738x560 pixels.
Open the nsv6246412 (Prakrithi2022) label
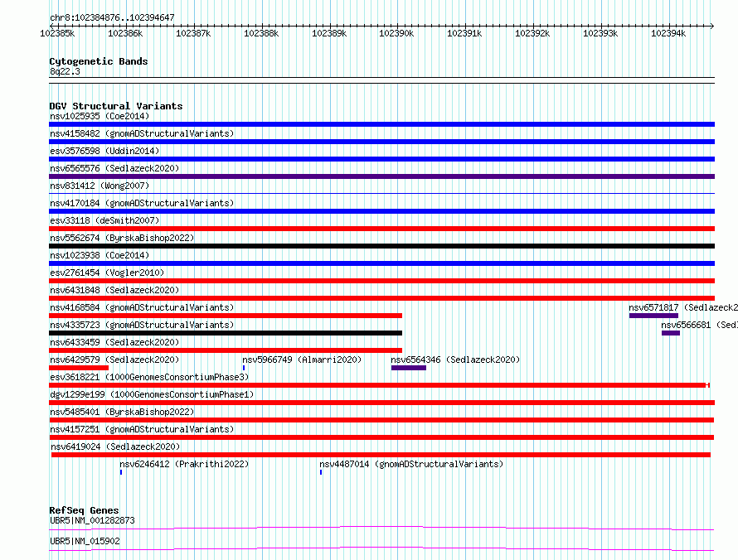[184, 464]
